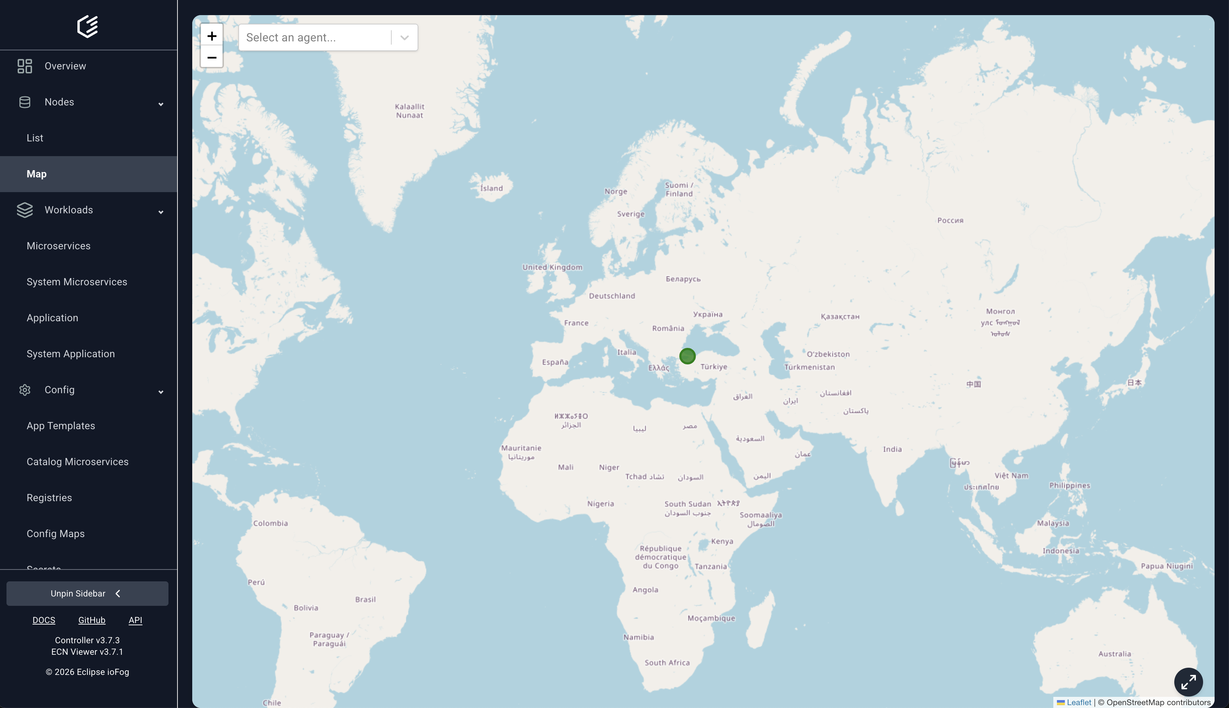Image resolution: width=1229 pixels, height=708 pixels.
Task: Open System Microservices from the sidebar
Action: (76, 282)
